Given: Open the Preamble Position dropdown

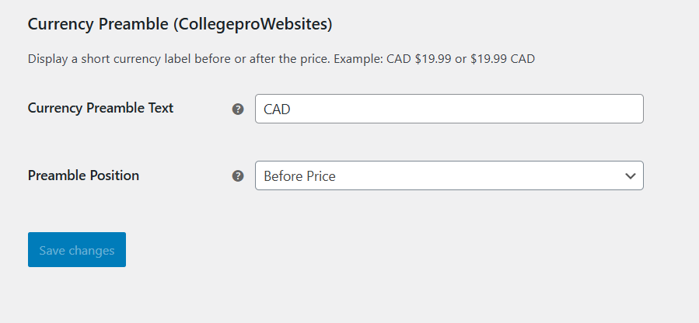Looking at the screenshot, I should click(x=449, y=175).
